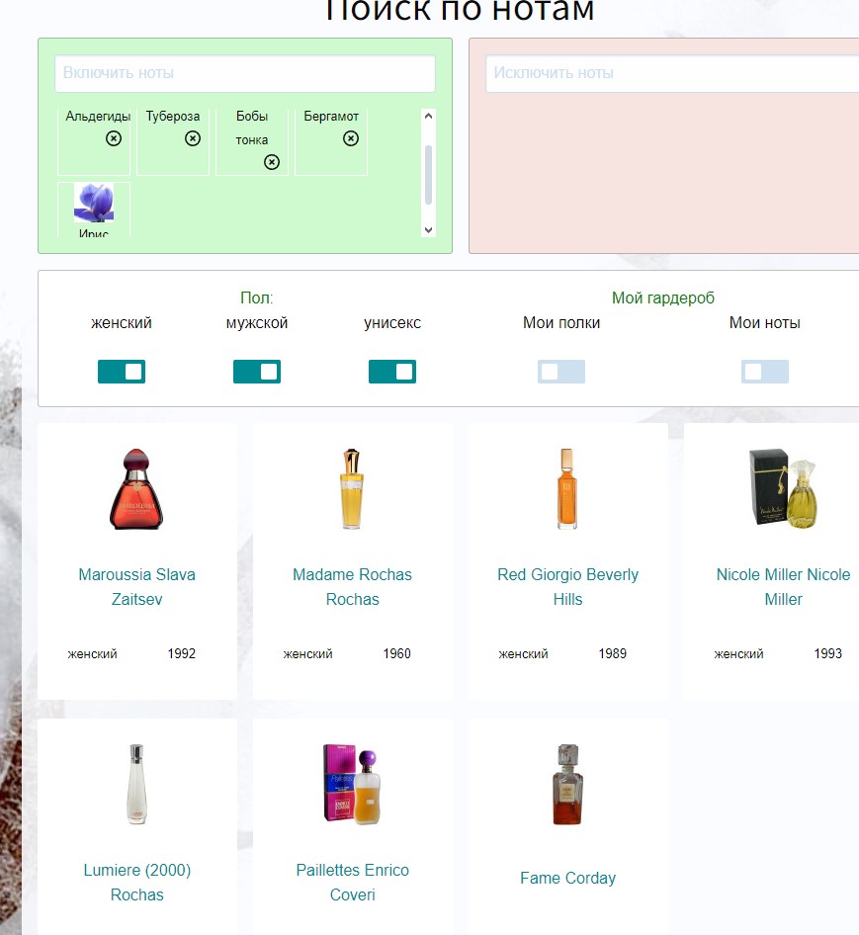The width and height of the screenshot is (859, 935).
Task: Click the Мои ноты label
Action: click(x=765, y=322)
